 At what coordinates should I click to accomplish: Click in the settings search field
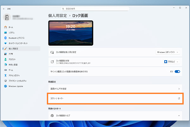95,9
